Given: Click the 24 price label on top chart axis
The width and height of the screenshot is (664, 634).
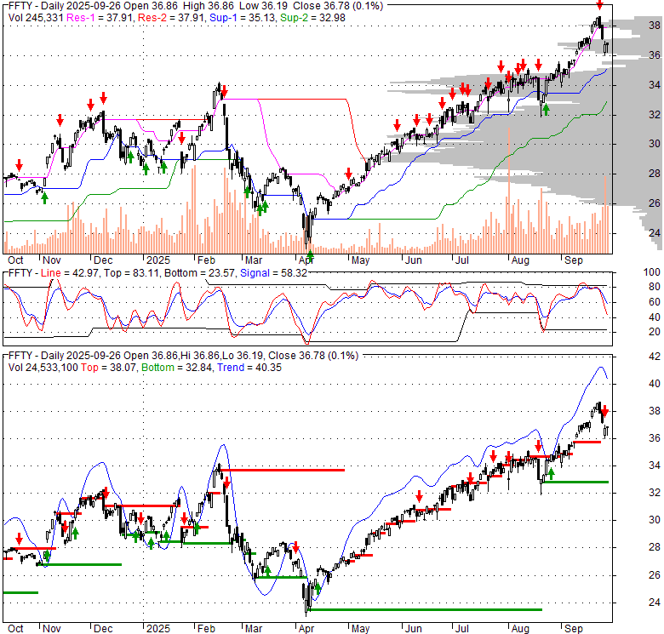Looking at the screenshot, I should pyautogui.click(x=655, y=233).
